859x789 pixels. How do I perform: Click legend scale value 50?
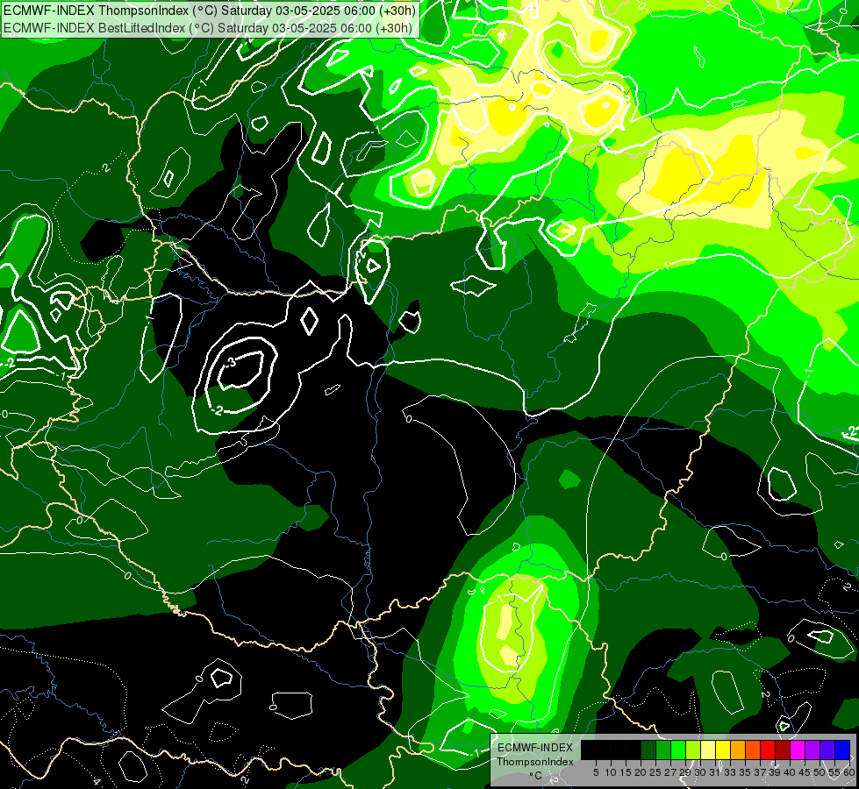coord(820,772)
